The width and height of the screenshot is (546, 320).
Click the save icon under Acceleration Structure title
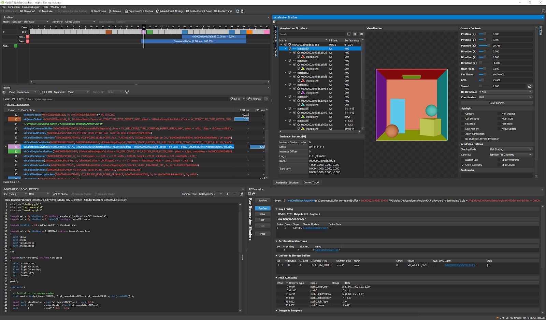point(275,22)
